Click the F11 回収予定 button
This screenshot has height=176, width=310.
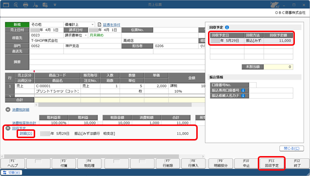tap(271, 163)
